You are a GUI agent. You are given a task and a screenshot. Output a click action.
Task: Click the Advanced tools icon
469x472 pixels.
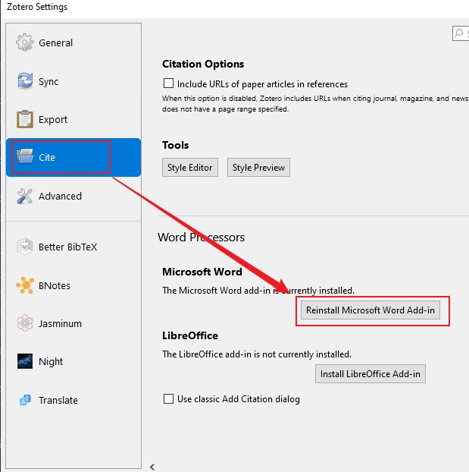(x=25, y=196)
